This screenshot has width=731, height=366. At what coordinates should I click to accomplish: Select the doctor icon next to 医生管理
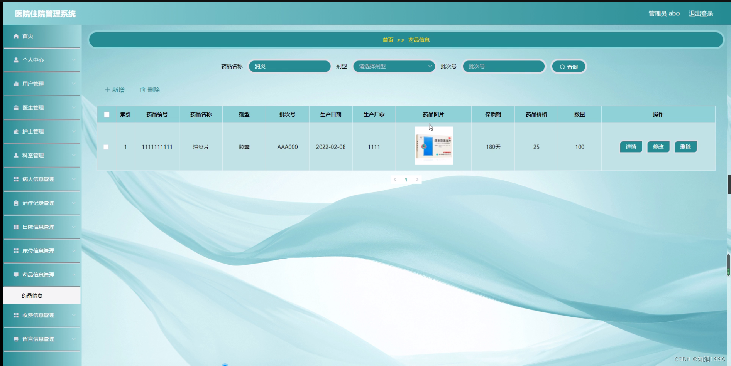click(16, 107)
